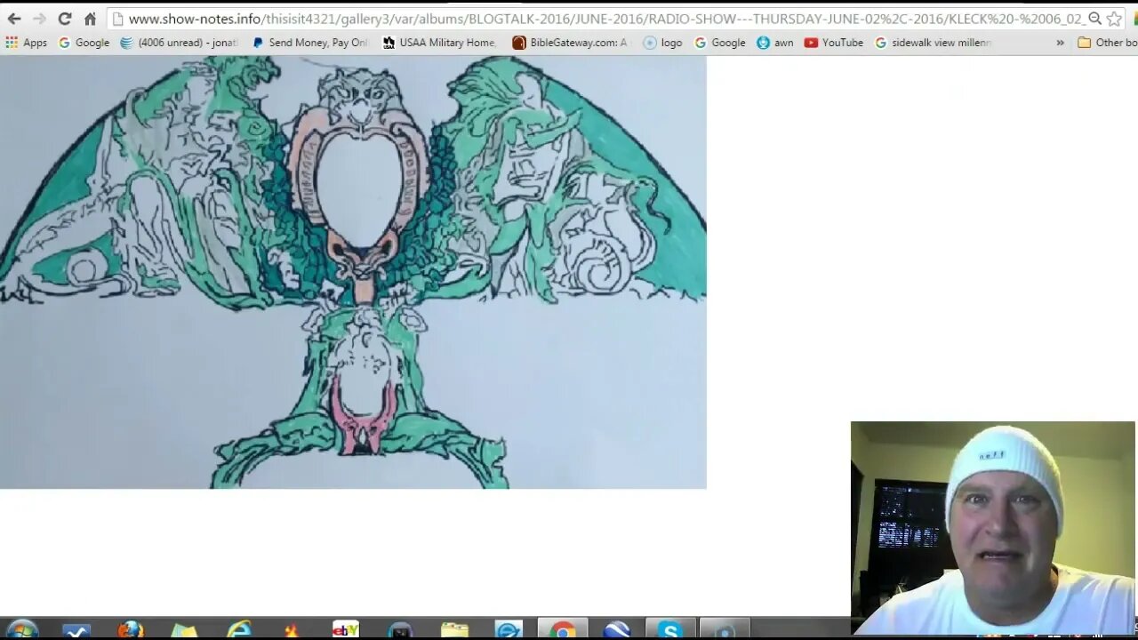Open the USAA Military Home bookmark
The height and width of the screenshot is (640, 1138).
tap(439, 43)
